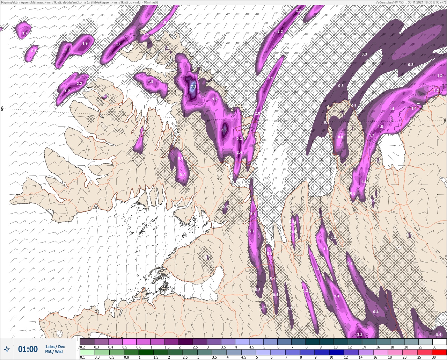Click the 01:00 forecast time display
The width and height of the screenshot is (447, 360).
point(28,349)
